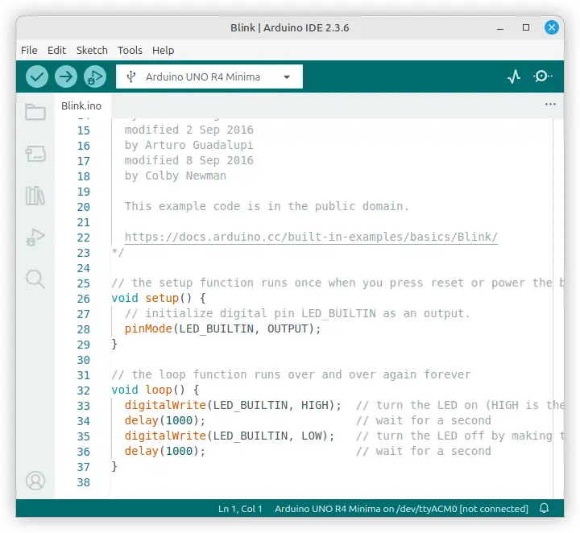This screenshot has height=533, width=580.
Task: Open the Tools menu
Action: pyautogui.click(x=130, y=50)
